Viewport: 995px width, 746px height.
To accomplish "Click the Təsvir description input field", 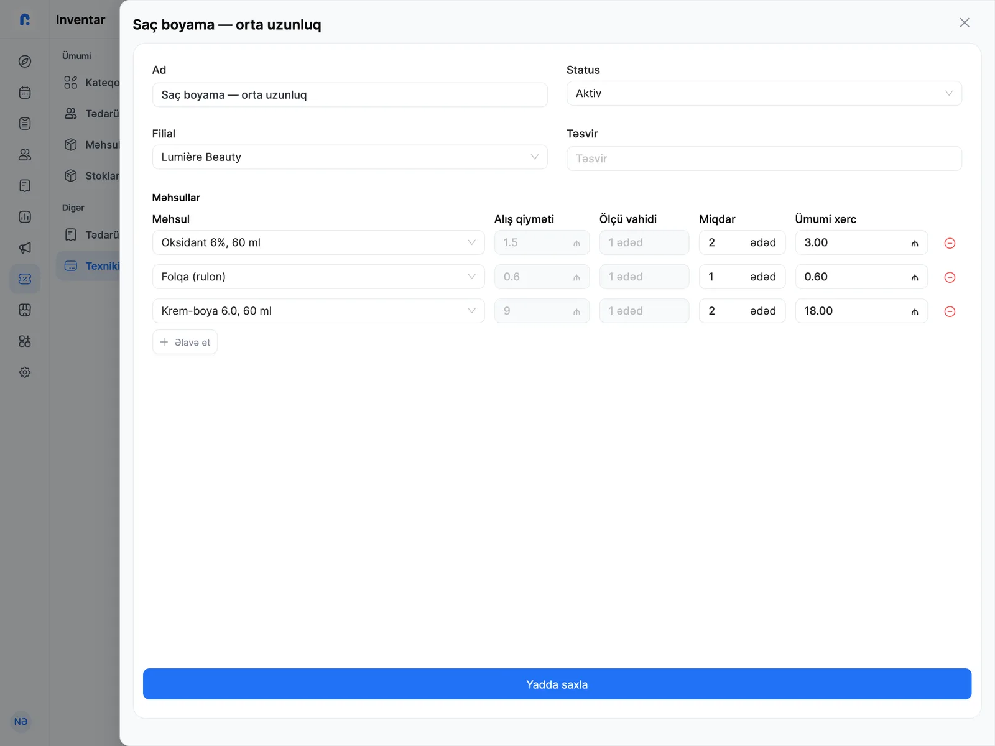I will [764, 159].
